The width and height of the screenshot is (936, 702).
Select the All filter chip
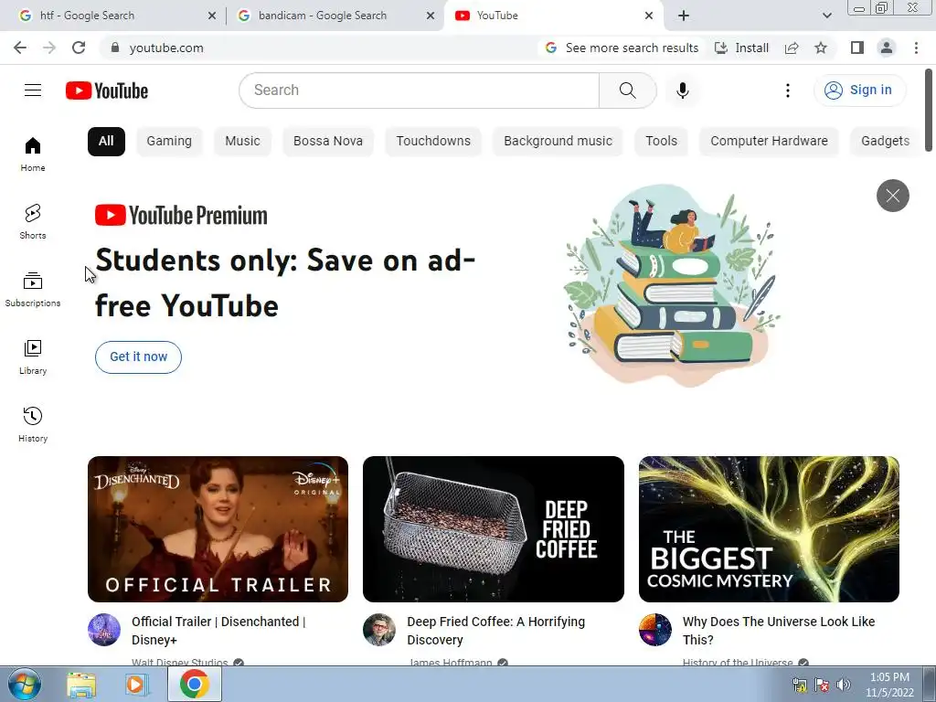106,142
